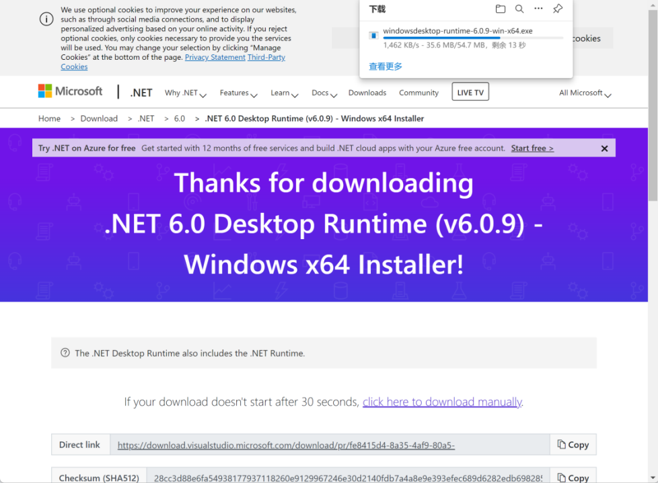The height and width of the screenshot is (483, 658).
Task: Click the Start free link
Action: [x=532, y=148]
